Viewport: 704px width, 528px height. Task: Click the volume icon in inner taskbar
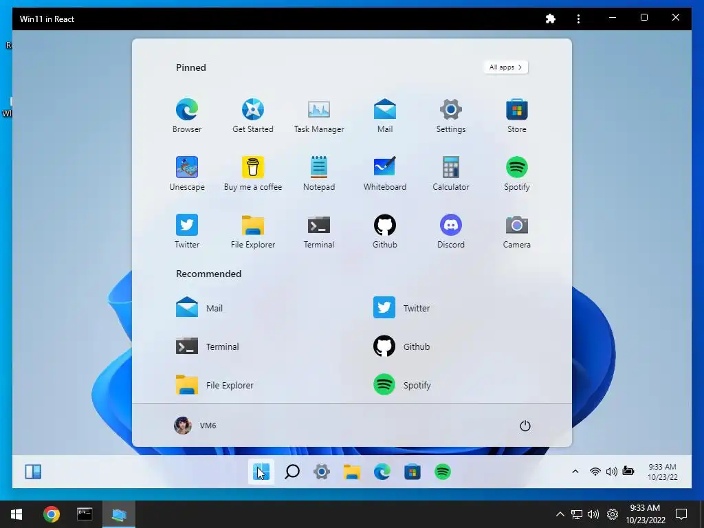pos(611,472)
